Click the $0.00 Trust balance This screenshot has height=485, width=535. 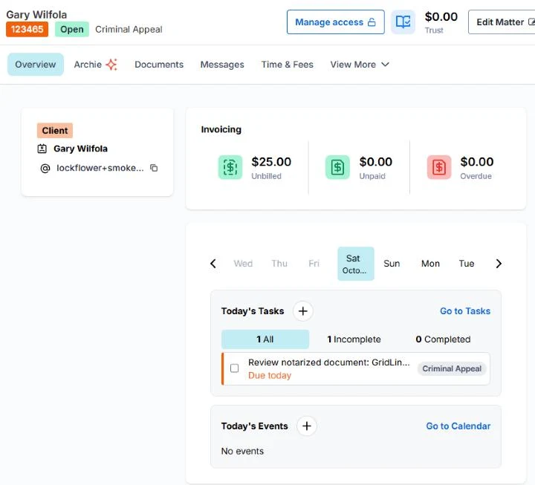coord(441,17)
